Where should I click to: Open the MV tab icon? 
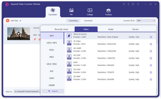click(x=71, y=10)
